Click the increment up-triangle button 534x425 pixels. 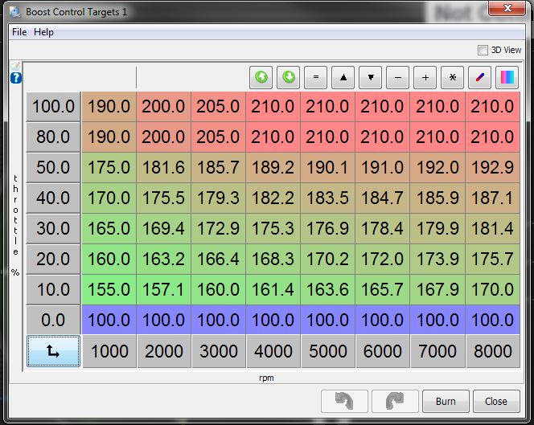pos(343,78)
